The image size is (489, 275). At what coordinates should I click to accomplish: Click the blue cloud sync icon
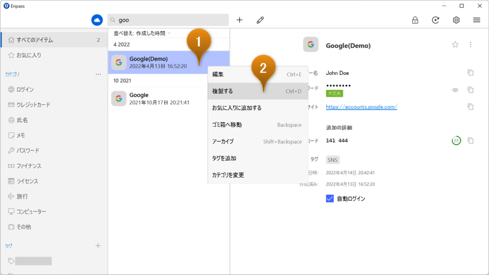pos(97,20)
